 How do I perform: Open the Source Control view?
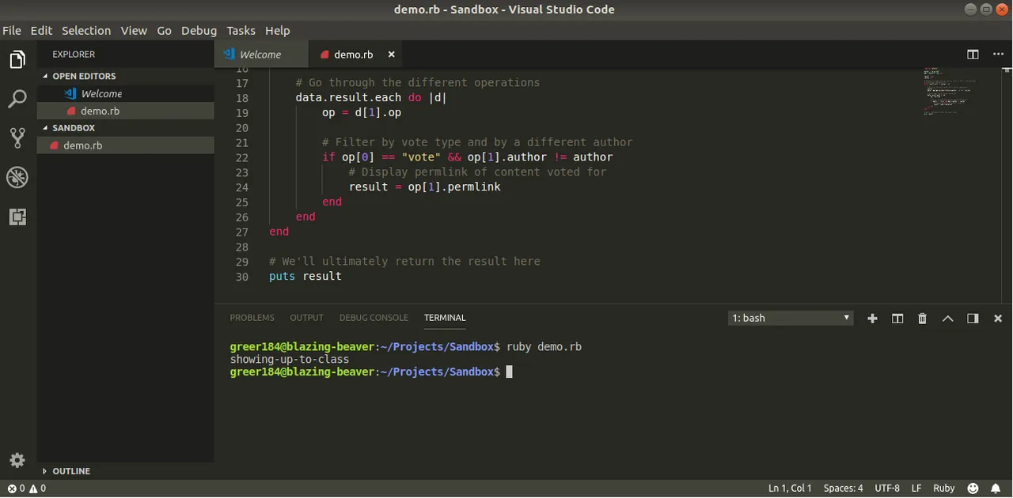coord(17,138)
